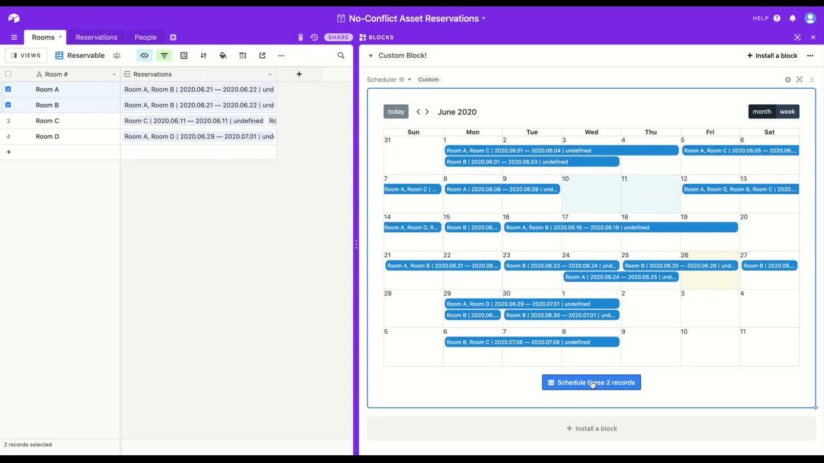
Task: Collapse the Custom Block! dashboard chevron
Action: pos(370,56)
